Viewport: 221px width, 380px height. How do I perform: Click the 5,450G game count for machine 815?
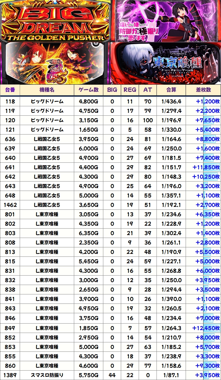point(89,261)
